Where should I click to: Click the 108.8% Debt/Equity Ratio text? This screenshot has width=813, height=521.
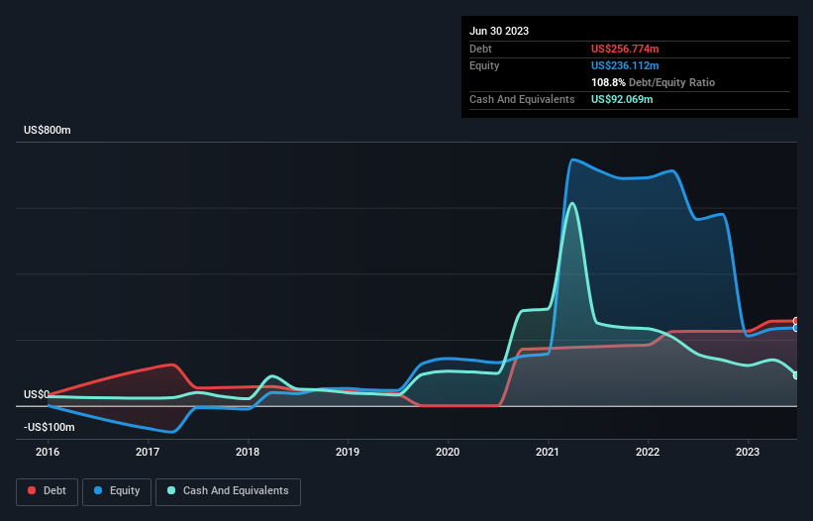[653, 82]
